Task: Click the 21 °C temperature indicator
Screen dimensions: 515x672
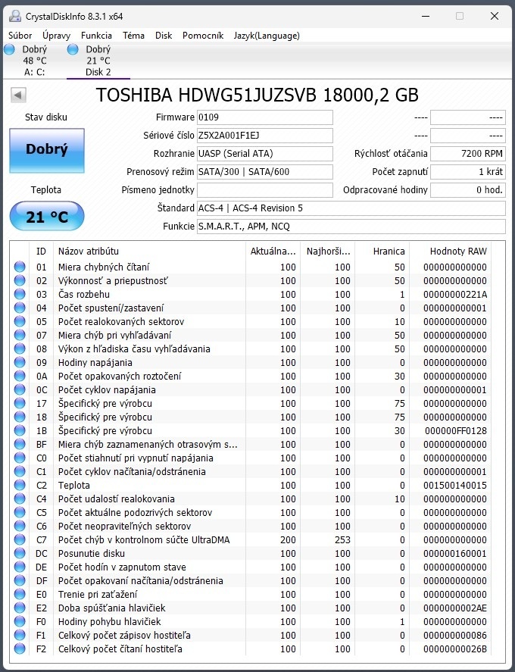Action: [x=47, y=216]
